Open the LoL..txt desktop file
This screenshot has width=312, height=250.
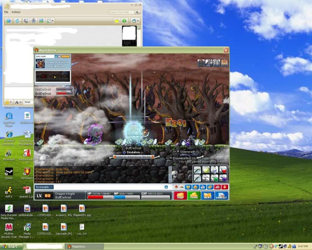(x=82, y=229)
